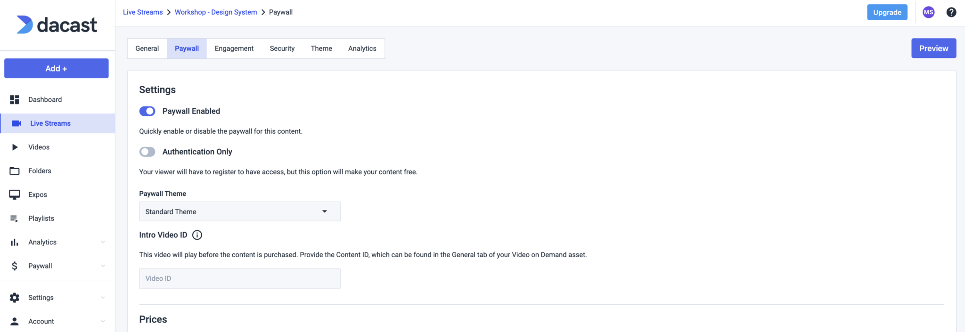The width and height of the screenshot is (965, 332).
Task: Click the Dashboard grid icon
Action: (15, 99)
